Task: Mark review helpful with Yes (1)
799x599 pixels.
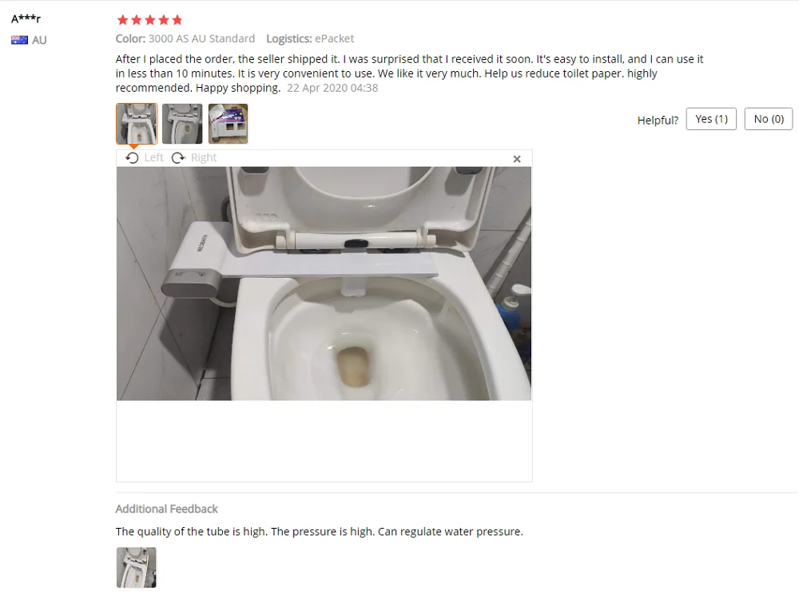Action: (711, 119)
